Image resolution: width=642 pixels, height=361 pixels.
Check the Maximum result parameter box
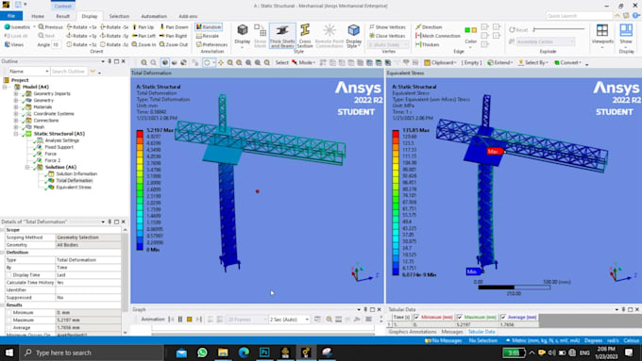coord(9,320)
